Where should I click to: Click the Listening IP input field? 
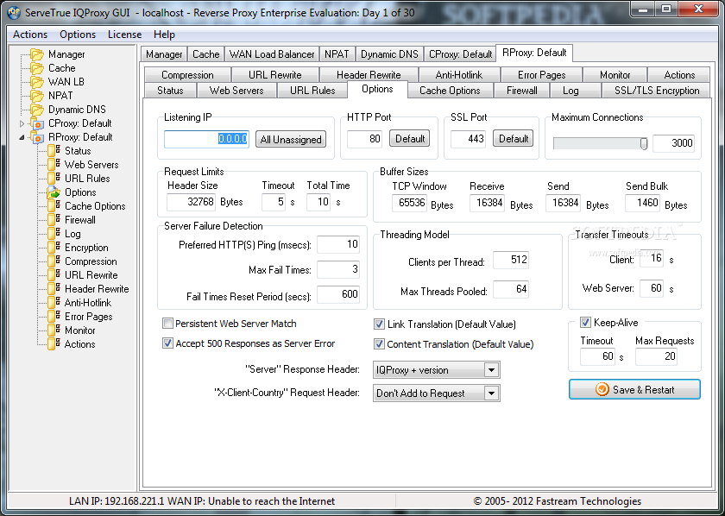[206, 139]
